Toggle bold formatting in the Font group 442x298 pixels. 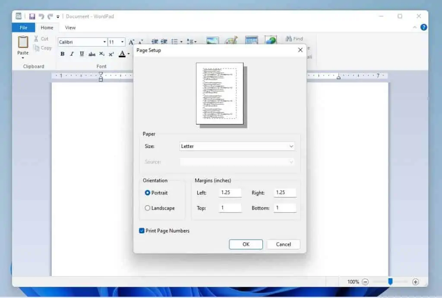62,53
